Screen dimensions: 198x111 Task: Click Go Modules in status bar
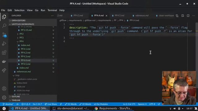coord(101,104)
